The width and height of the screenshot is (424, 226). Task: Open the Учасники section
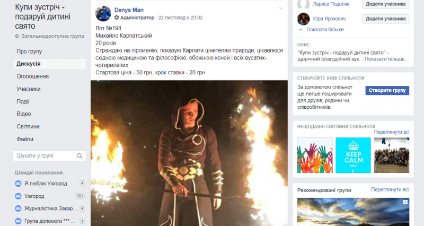click(29, 89)
